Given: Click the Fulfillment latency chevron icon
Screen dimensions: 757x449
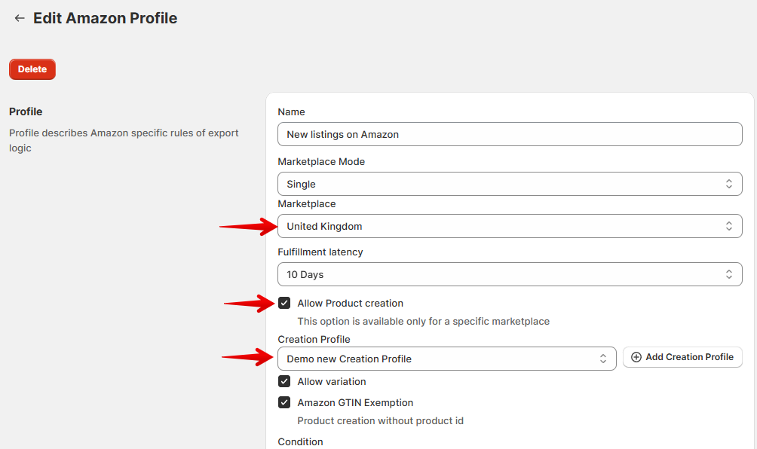Looking at the screenshot, I should (x=728, y=274).
